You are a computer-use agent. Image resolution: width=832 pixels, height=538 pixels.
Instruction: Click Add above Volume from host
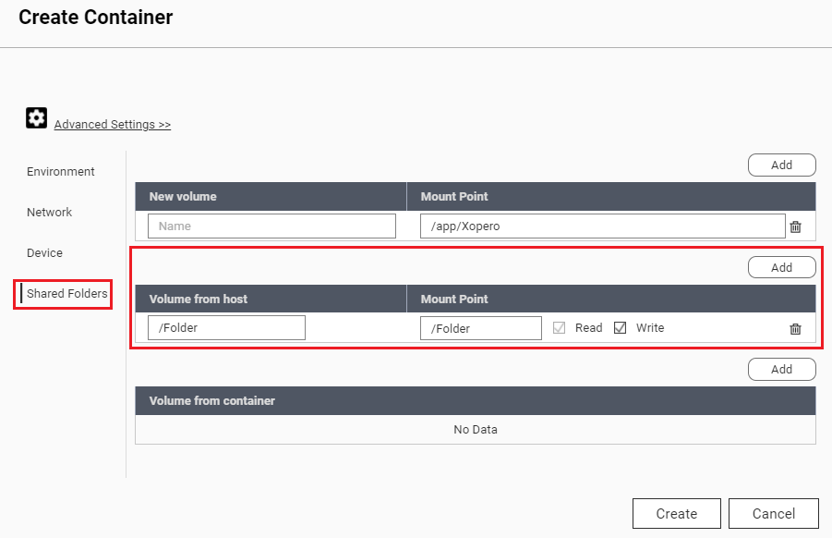point(781,266)
